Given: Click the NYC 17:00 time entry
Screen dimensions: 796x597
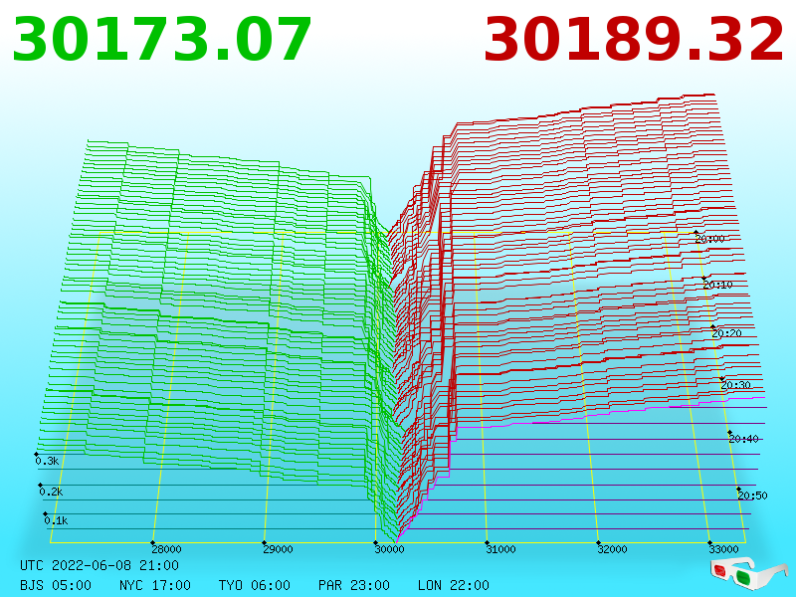Looking at the screenshot, I should pos(155,585).
